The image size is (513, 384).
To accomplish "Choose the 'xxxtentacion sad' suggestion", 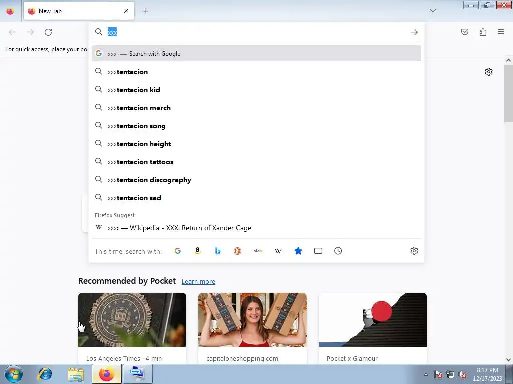I will point(256,198).
